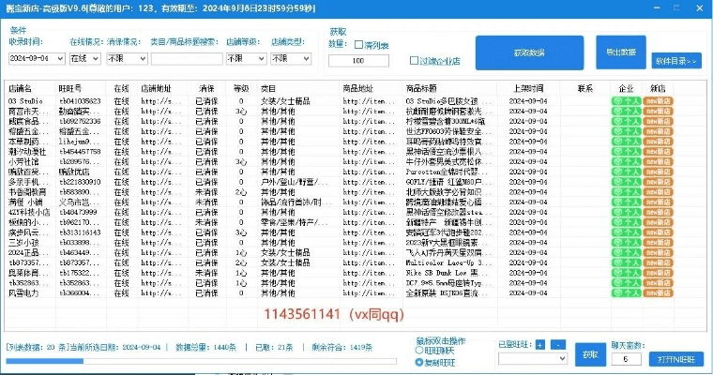
Task: Click the 联系 column header
Action: coord(585,88)
